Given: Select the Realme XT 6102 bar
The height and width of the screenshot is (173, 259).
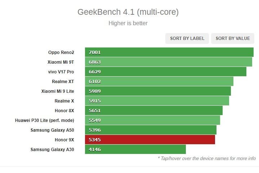Looking at the screenshot, I should (x=159, y=81).
